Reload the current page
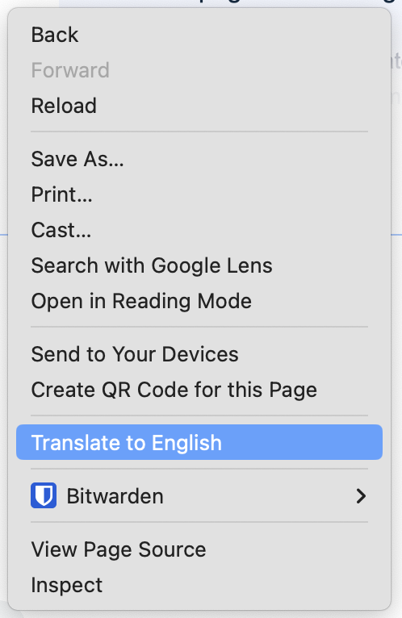 tap(199, 106)
